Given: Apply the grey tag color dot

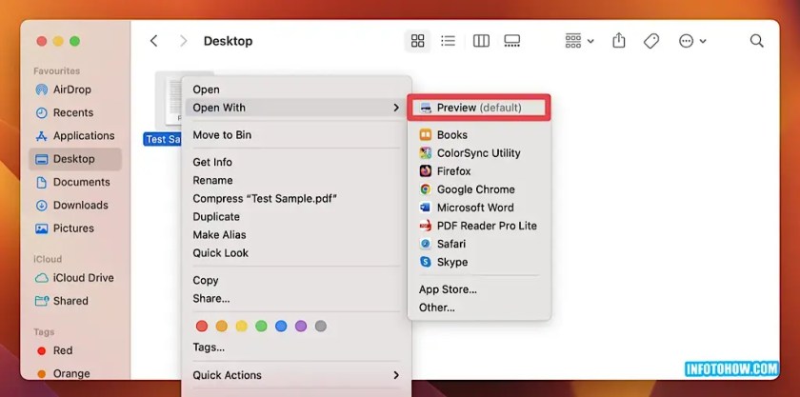Looking at the screenshot, I should pyautogui.click(x=320, y=326).
